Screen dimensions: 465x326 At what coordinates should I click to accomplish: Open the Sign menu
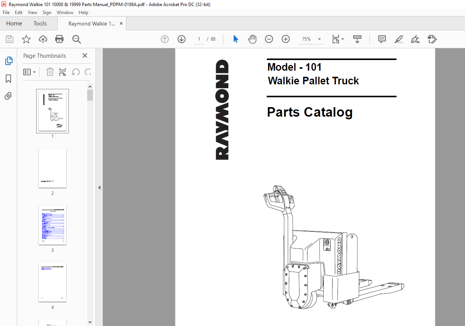(x=47, y=13)
